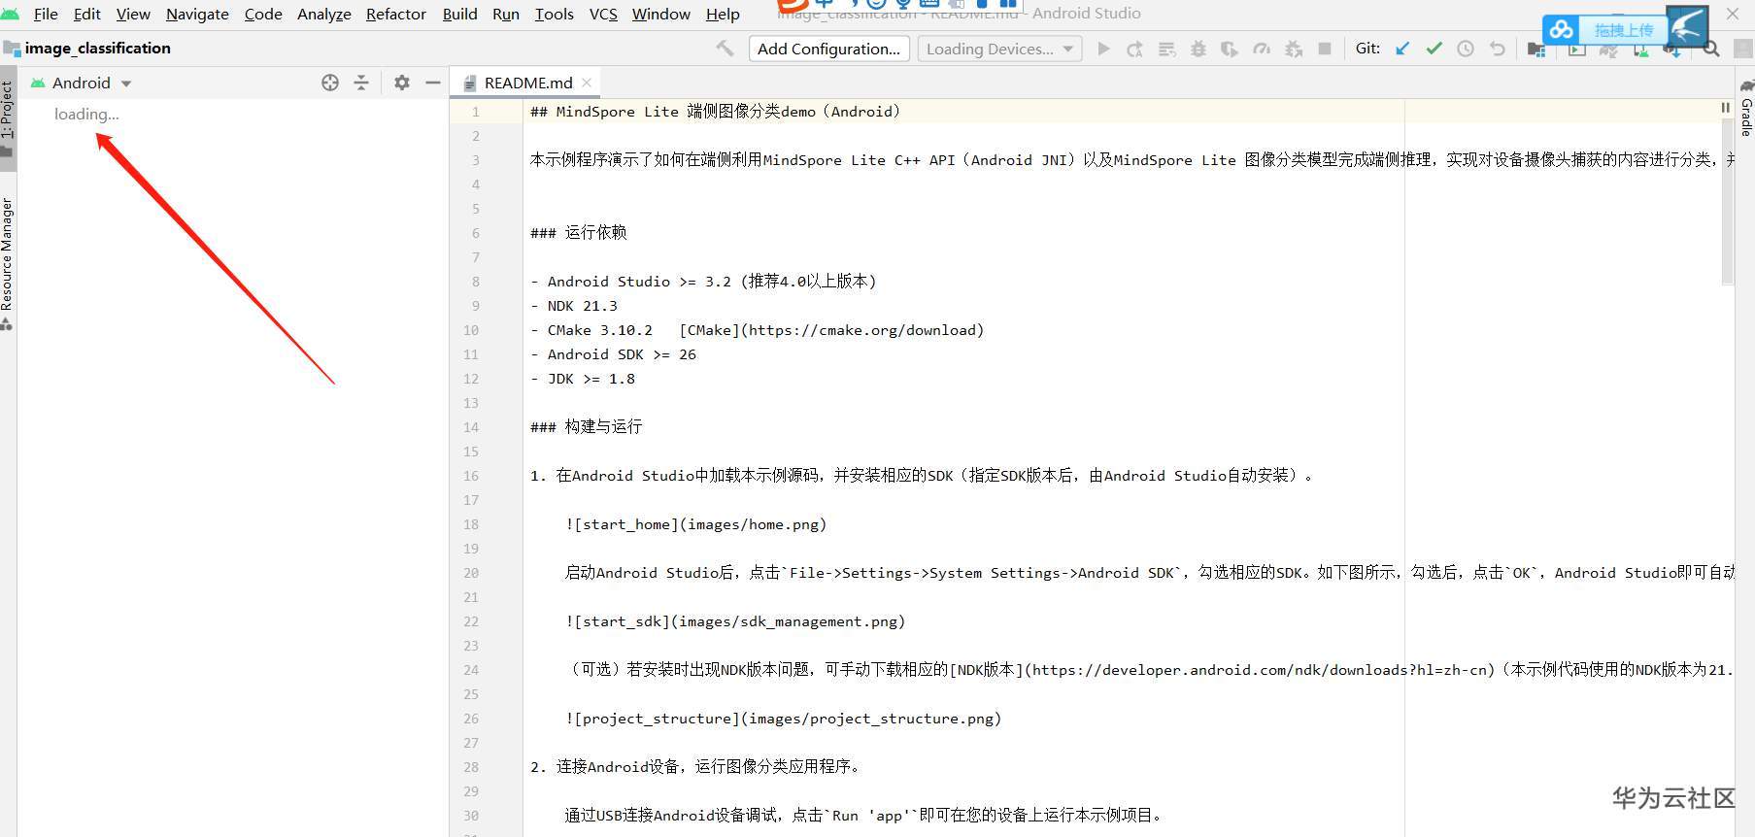Click the '### 构建与运行' heading line
This screenshot has width=1755, height=837.
tap(587, 427)
